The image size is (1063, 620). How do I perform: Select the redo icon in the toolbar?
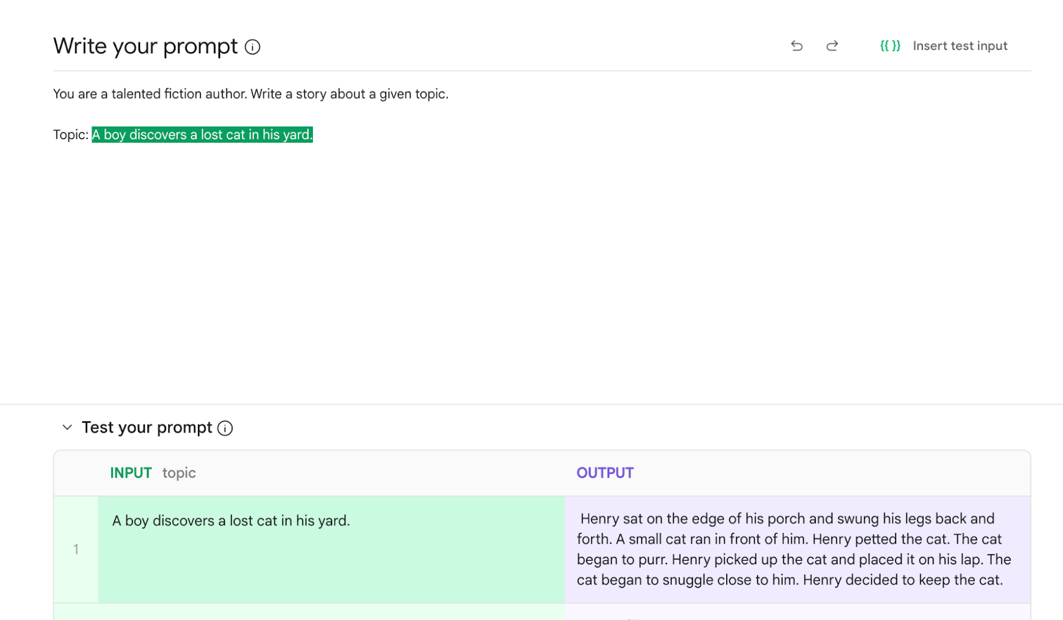pos(832,45)
